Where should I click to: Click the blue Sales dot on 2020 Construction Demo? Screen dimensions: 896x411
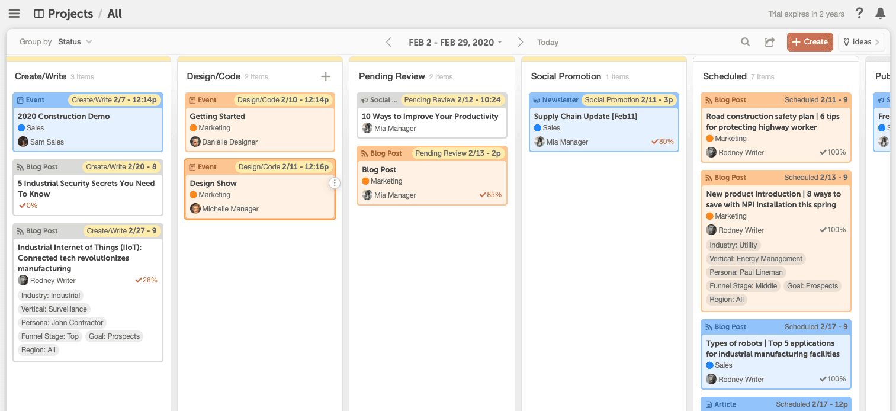pyautogui.click(x=22, y=128)
